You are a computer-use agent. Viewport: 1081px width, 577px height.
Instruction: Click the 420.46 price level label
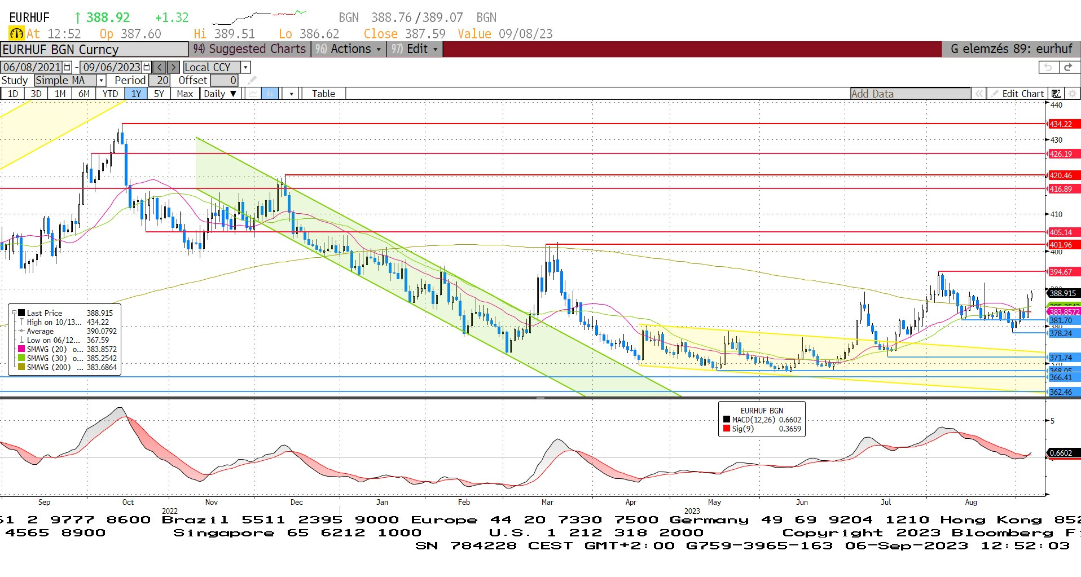pos(1064,175)
